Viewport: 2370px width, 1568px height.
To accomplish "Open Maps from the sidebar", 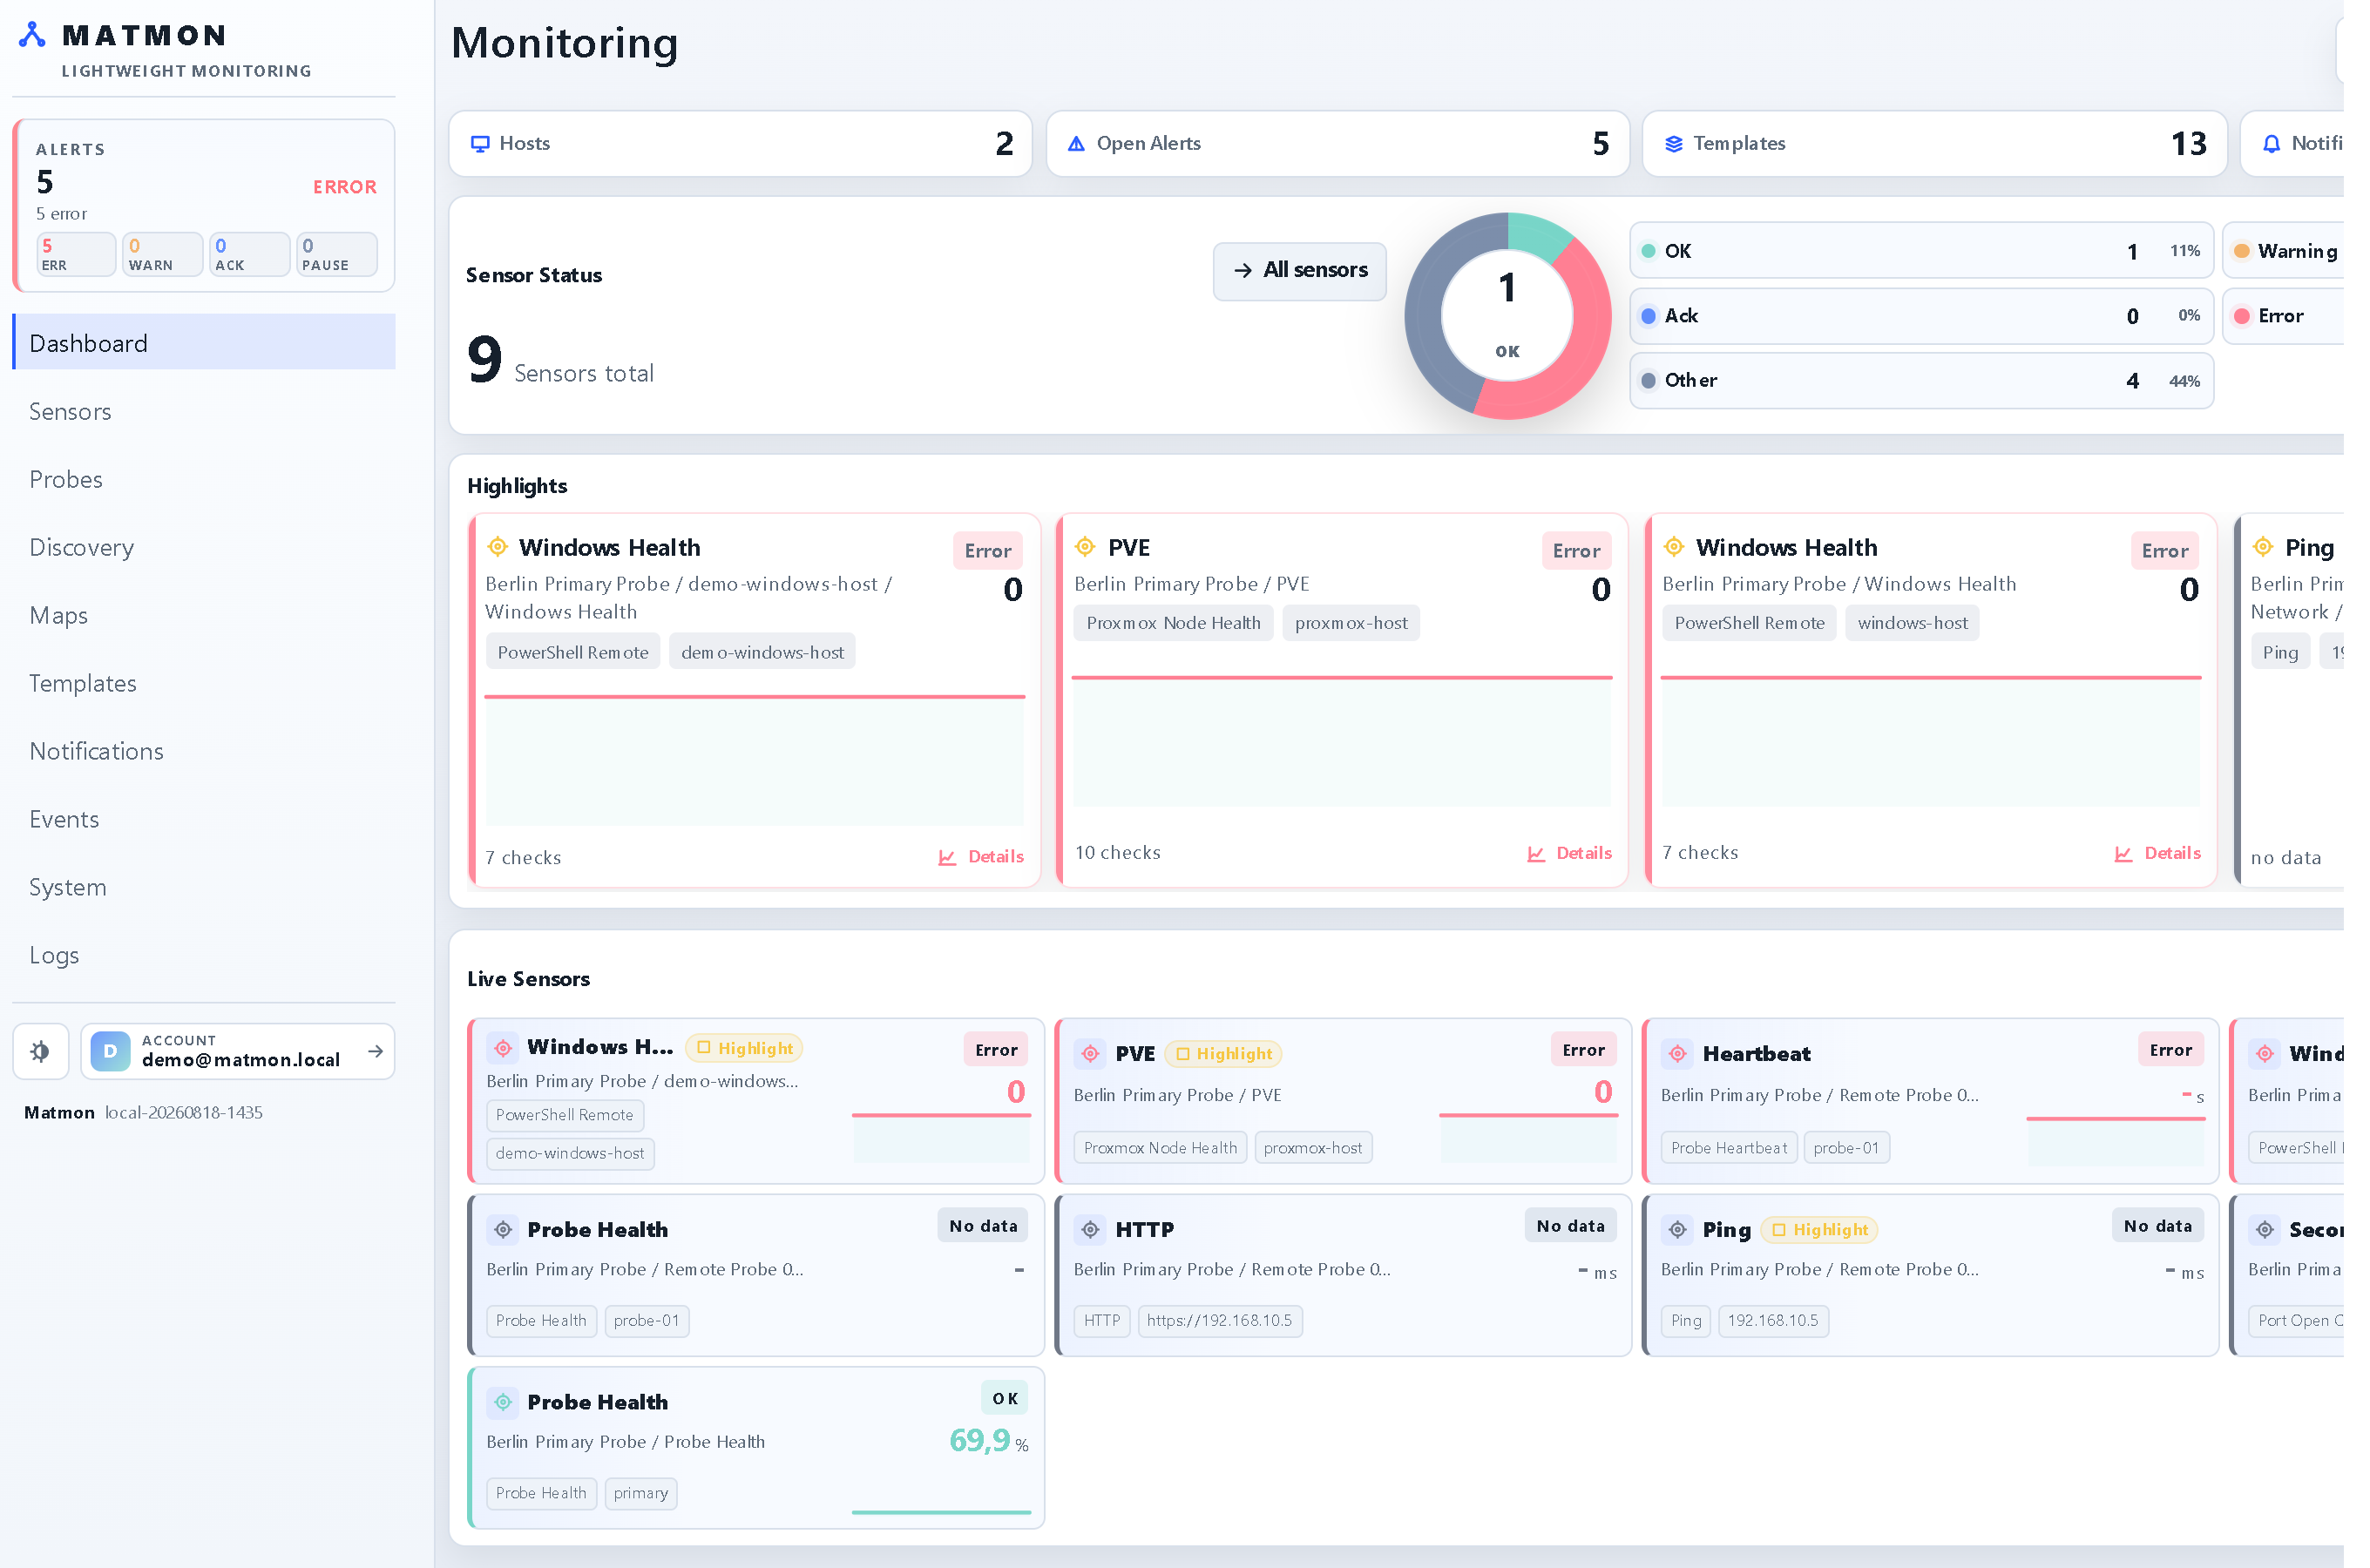I will (204, 615).
